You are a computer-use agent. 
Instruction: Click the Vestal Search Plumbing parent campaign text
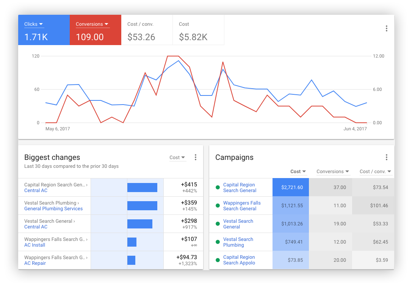click(50, 203)
